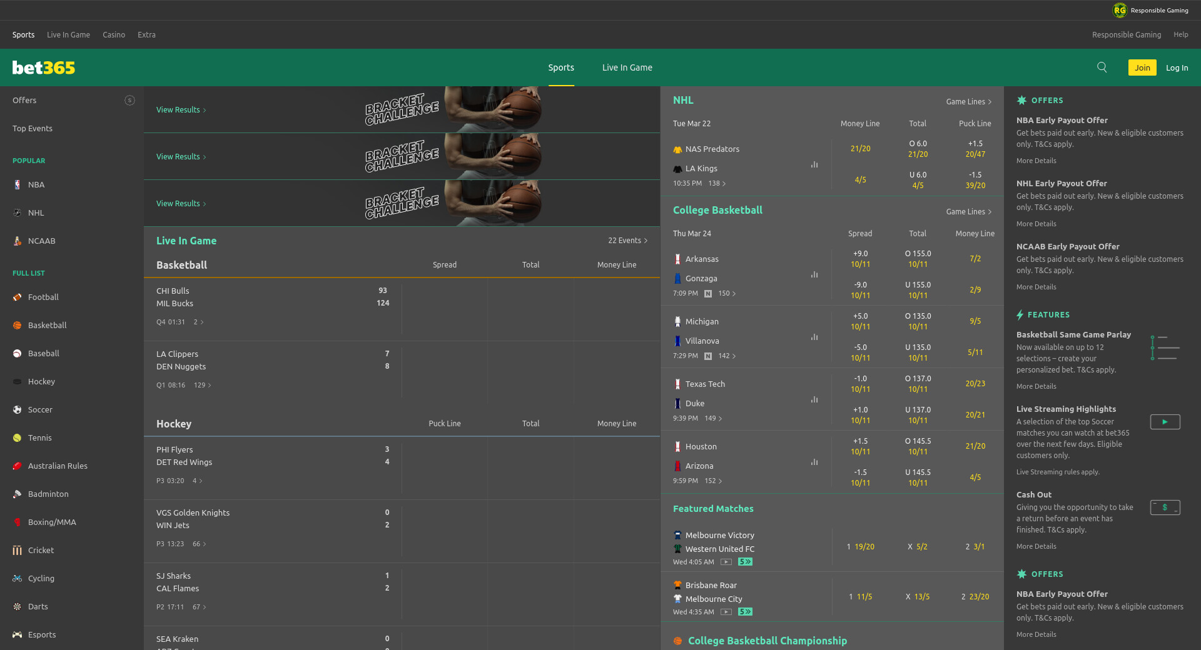Expand NHL Game Lines chevron
1201x650 pixels.
(x=990, y=102)
